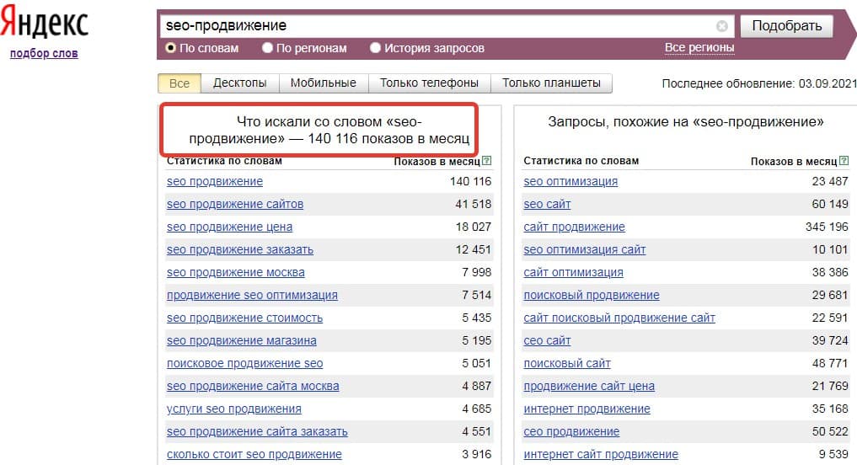
Task: Switch to the Мобильные tab
Action: [323, 83]
